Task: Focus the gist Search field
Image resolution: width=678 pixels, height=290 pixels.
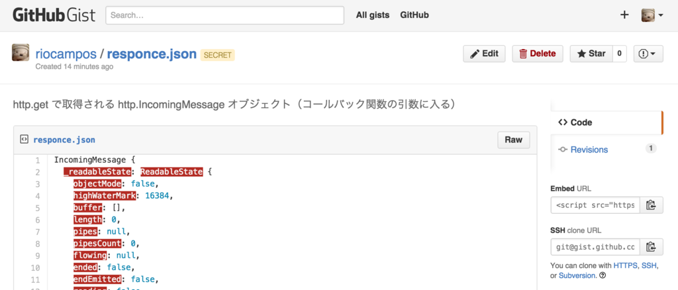Action: [x=225, y=15]
